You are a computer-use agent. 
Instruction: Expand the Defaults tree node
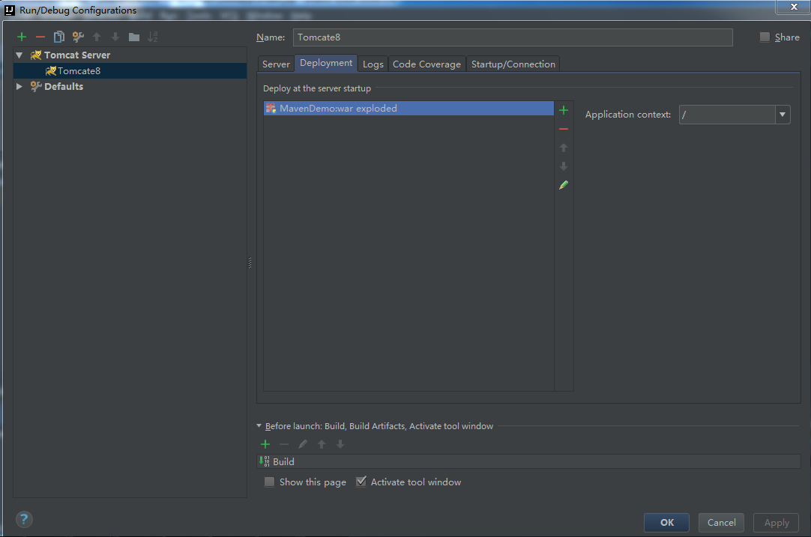click(x=19, y=86)
